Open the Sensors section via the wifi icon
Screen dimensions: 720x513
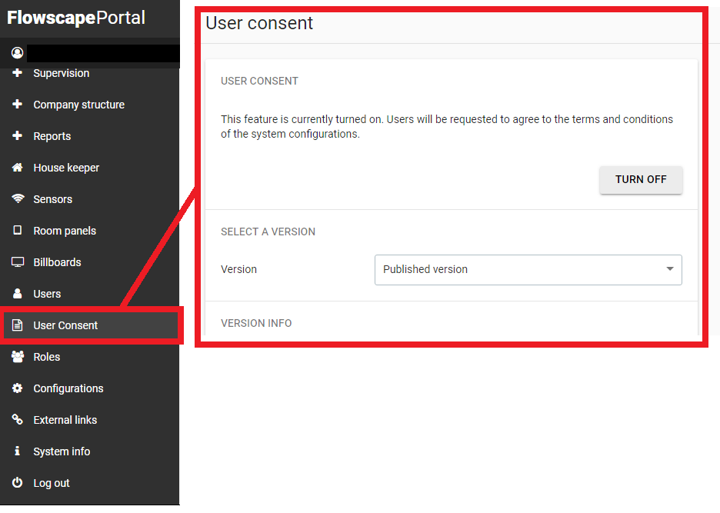click(17, 198)
